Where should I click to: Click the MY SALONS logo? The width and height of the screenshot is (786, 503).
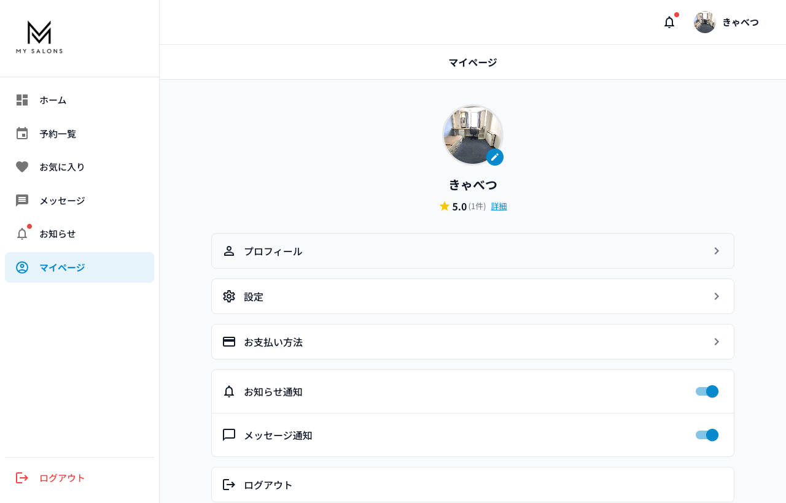point(39,37)
